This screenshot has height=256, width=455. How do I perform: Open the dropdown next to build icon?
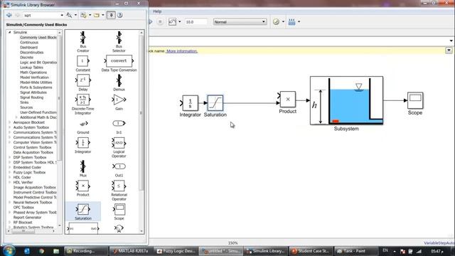tap(299, 22)
